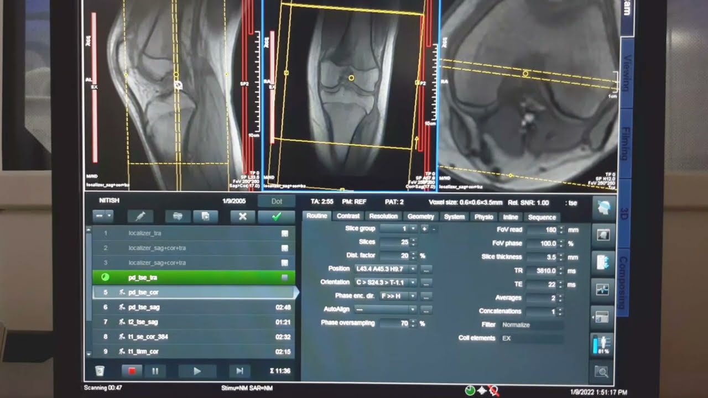
Task: Skip to next protocol step button
Action: [240, 371]
